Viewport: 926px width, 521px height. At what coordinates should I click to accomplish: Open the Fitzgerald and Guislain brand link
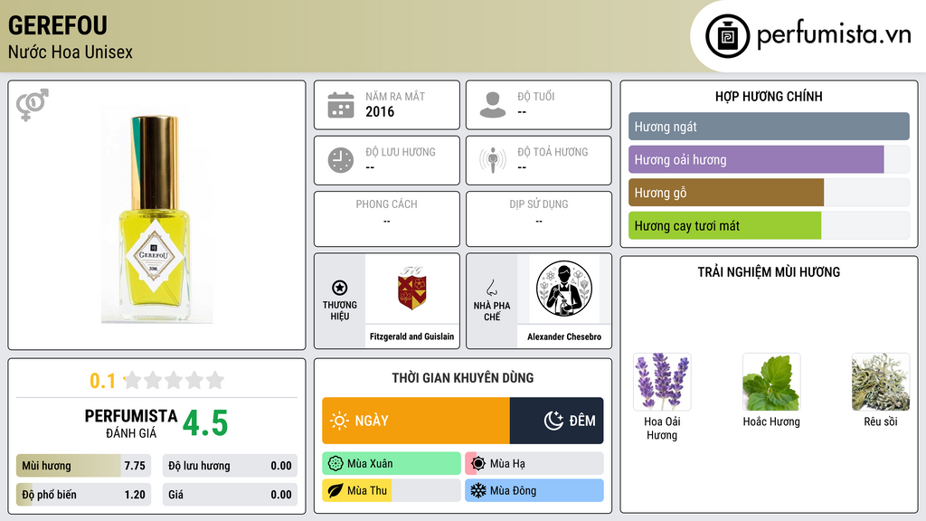[x=412, y=336]
